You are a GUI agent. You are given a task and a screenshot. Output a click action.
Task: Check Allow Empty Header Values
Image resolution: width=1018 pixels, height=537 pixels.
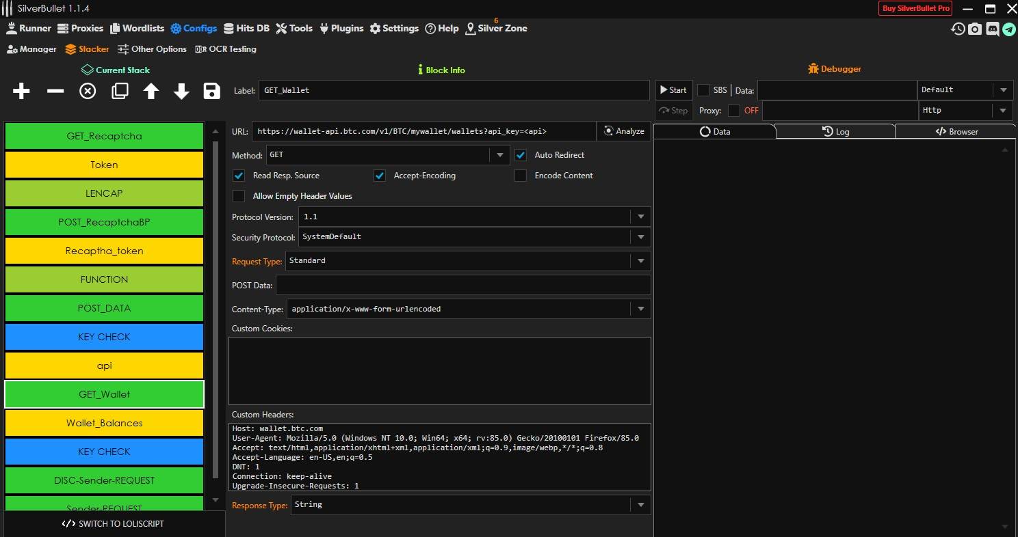click(239, 196)
